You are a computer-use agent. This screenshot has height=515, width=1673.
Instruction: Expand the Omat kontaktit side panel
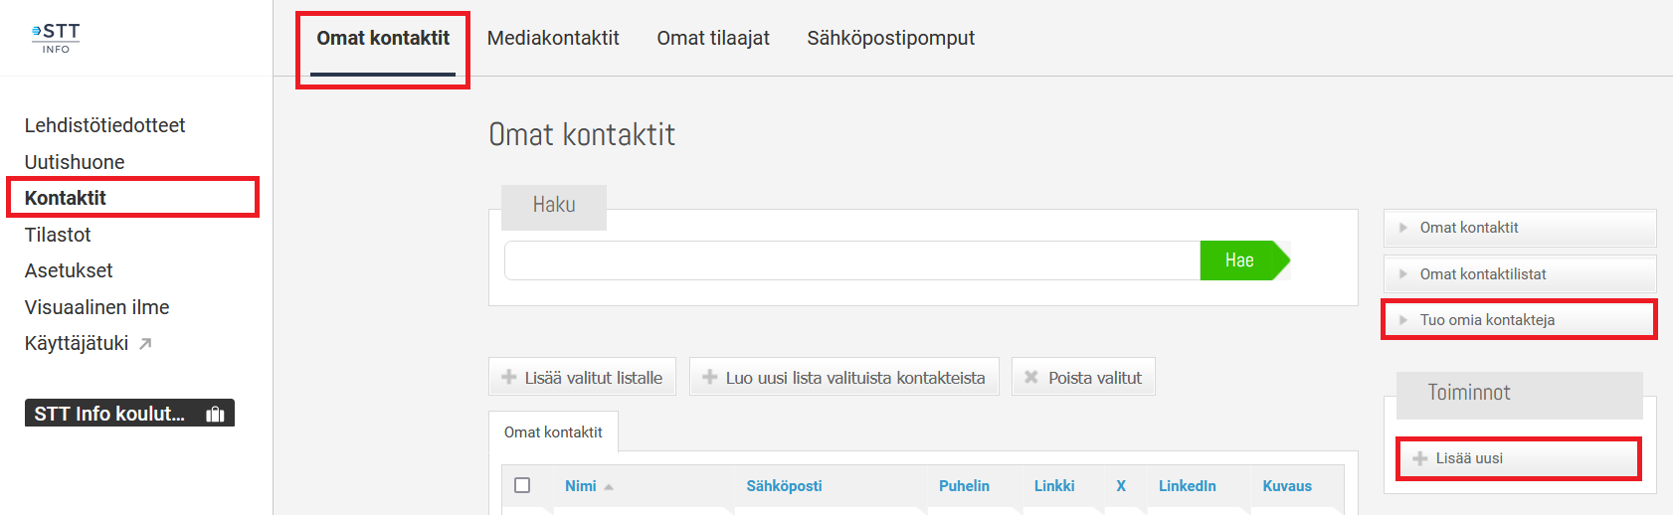point(1403,228)
